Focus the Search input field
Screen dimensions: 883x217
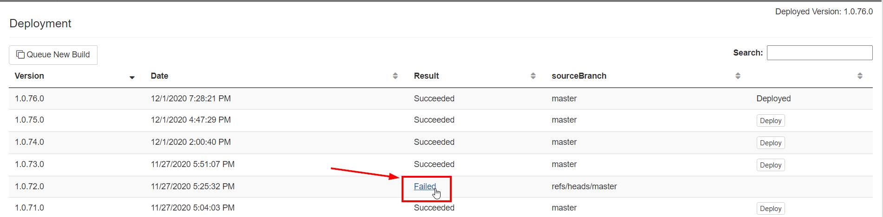click(x=819, y=53)
